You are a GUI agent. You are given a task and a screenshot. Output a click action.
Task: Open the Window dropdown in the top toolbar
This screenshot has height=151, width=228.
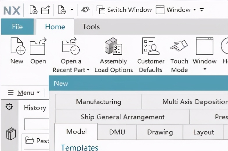click(176, 10)
